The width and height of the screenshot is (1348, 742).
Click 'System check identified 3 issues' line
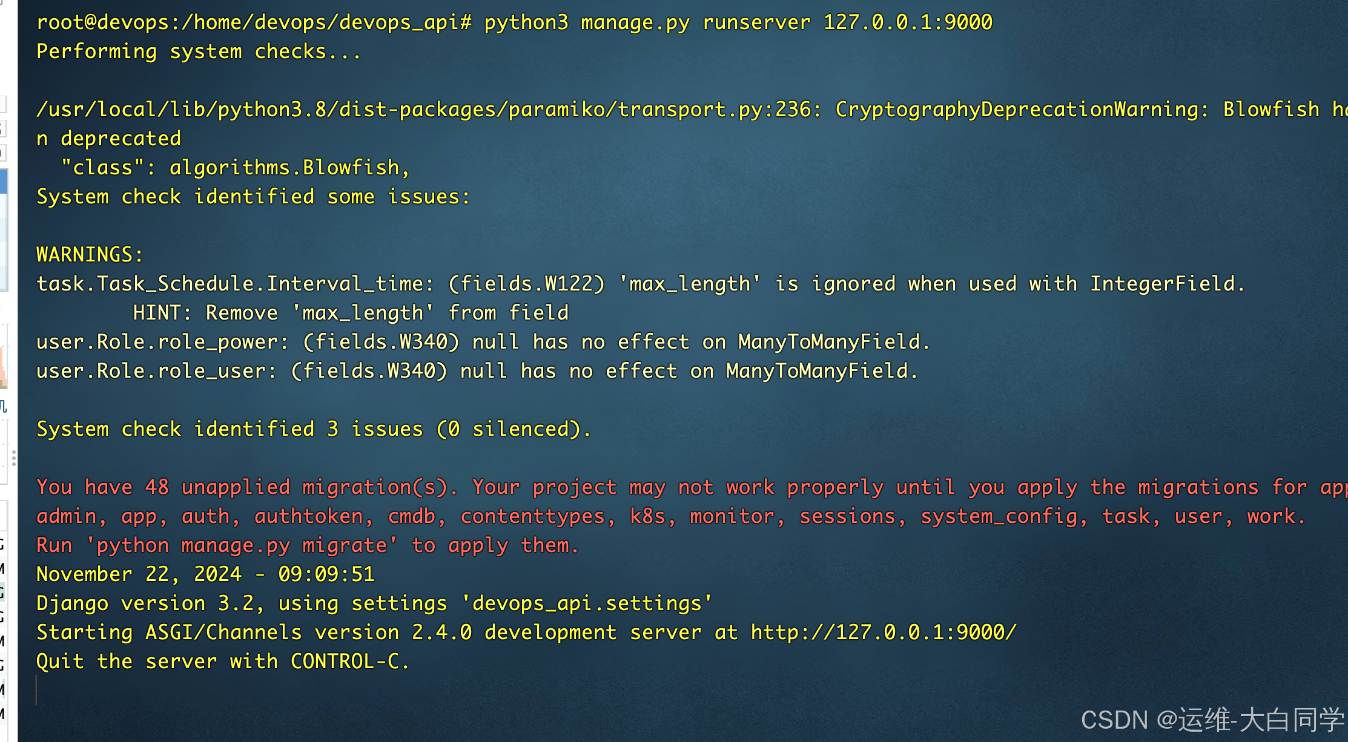(313, 429)
